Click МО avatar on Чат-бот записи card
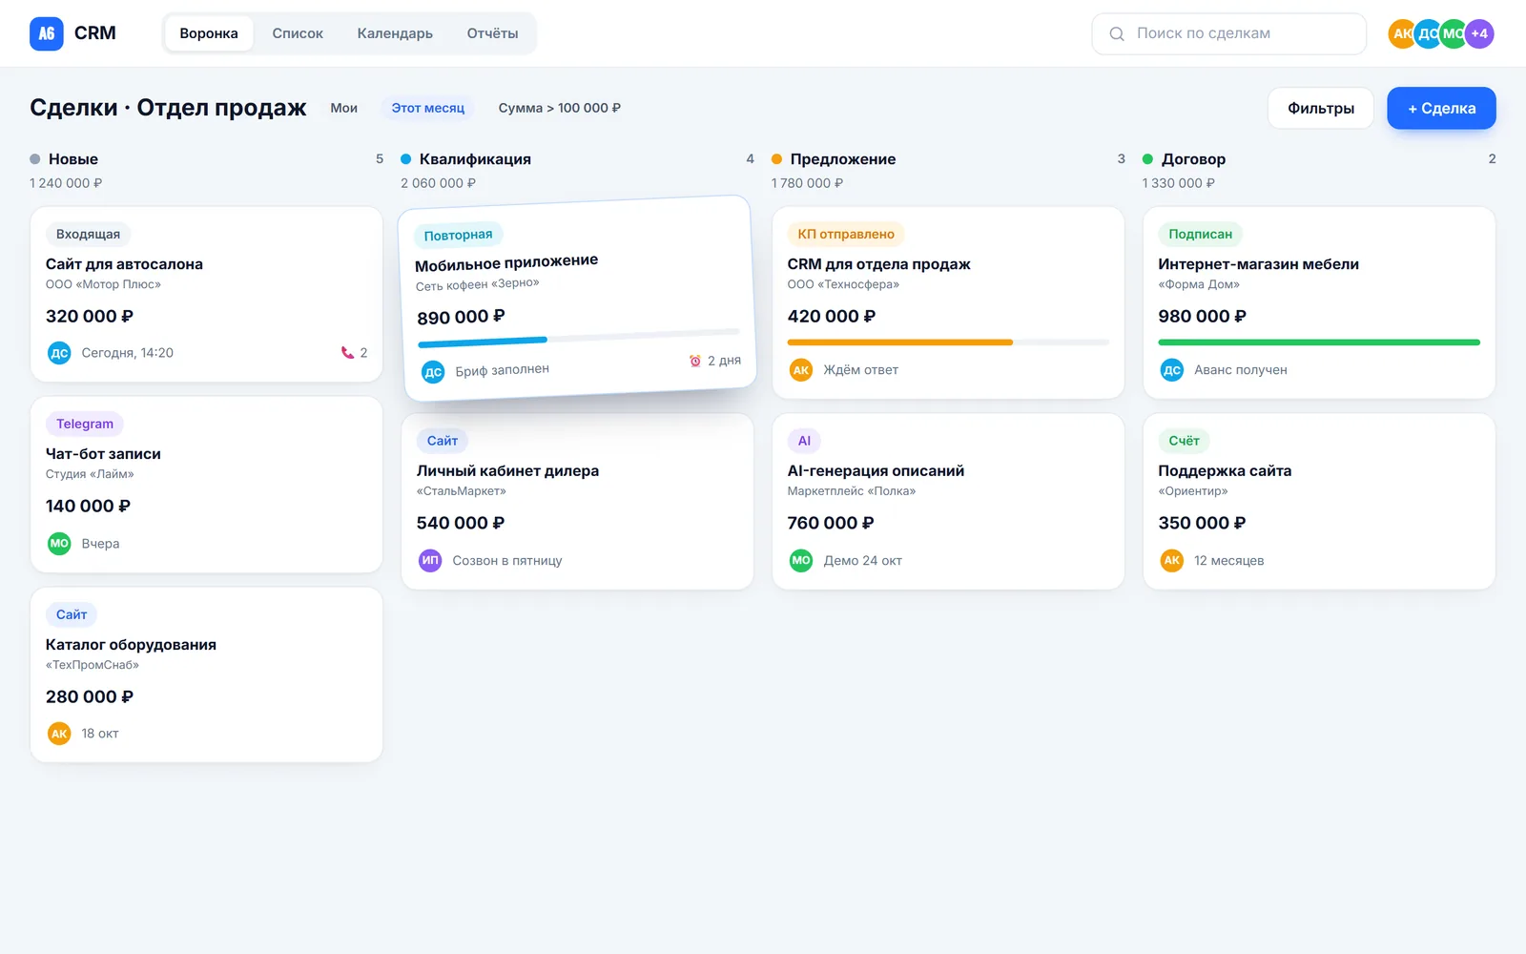Screen dimensions: 1526x954 coord(59,544)
